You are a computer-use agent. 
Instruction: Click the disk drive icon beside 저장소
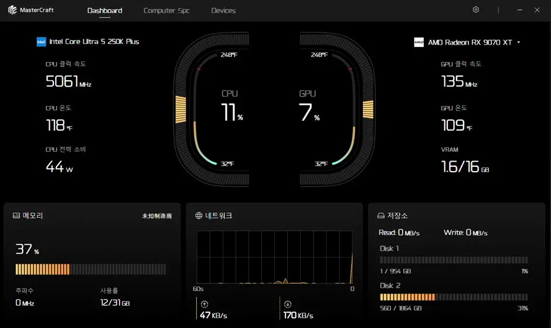tap(381, 216)
